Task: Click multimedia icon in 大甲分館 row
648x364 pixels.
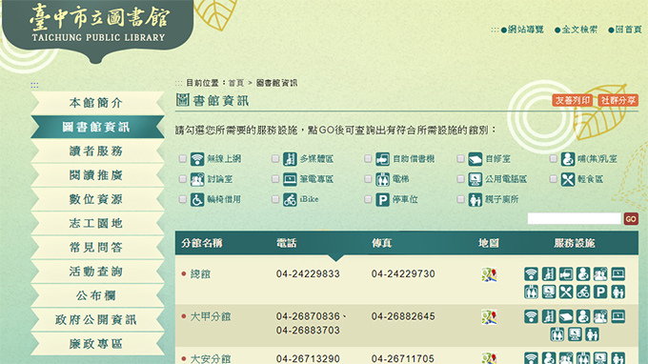Action: click(548, 317)
